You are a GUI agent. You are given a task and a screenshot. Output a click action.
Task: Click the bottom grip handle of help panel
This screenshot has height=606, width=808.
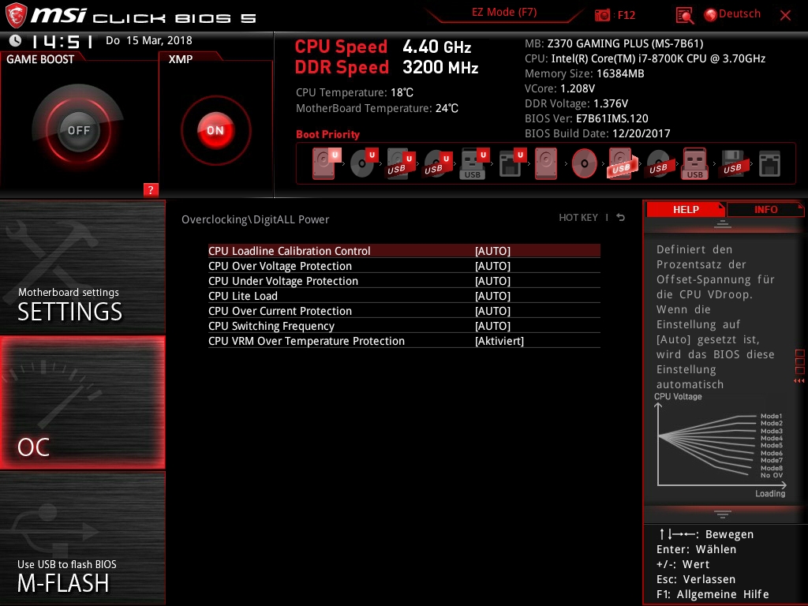[x=723, y=514]
